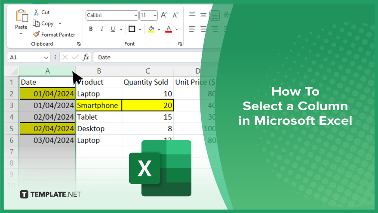Open the Fill Color palette arrow

(159, 29)
